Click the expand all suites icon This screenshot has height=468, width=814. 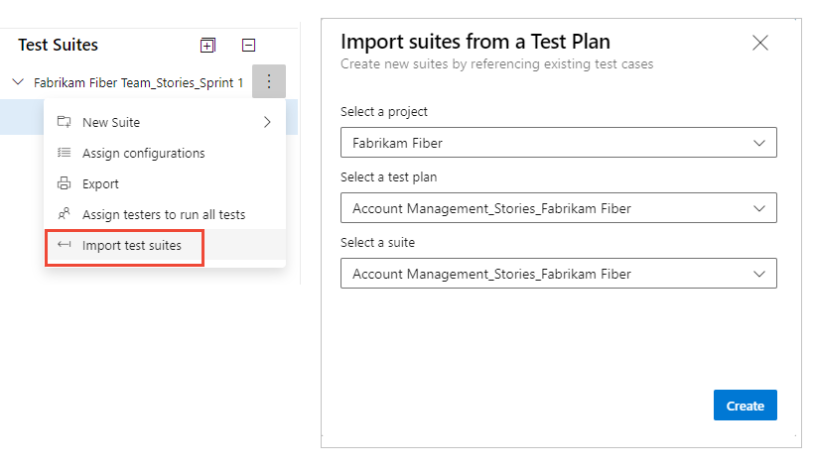(x=207, y=45)
